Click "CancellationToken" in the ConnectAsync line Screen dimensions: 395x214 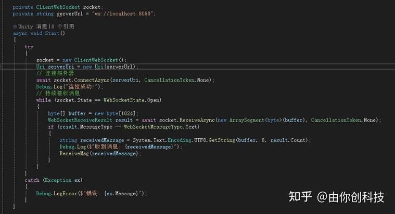[169, 80]
